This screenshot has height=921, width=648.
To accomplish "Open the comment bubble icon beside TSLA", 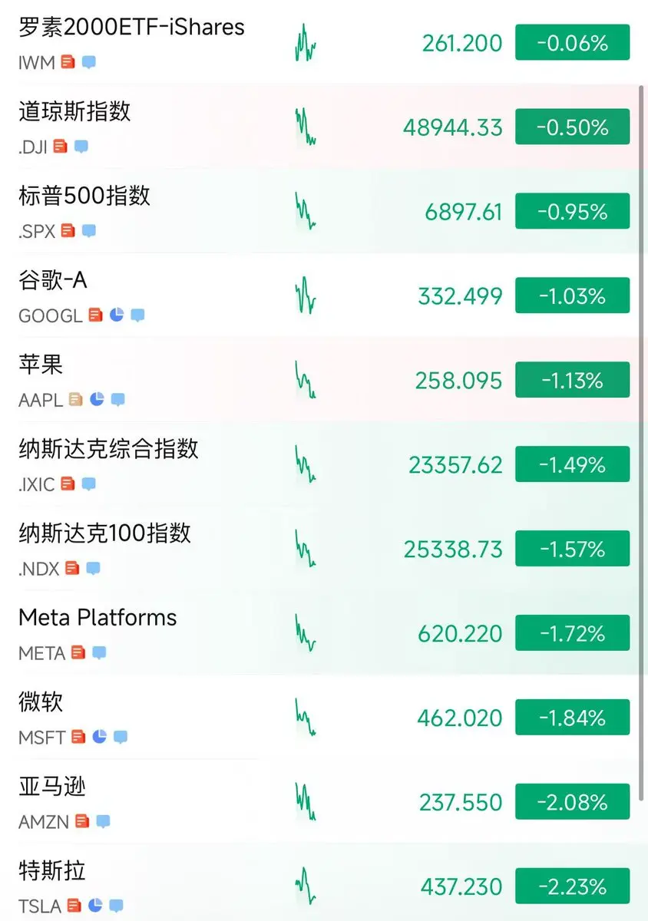I will [x=116, y=906].
